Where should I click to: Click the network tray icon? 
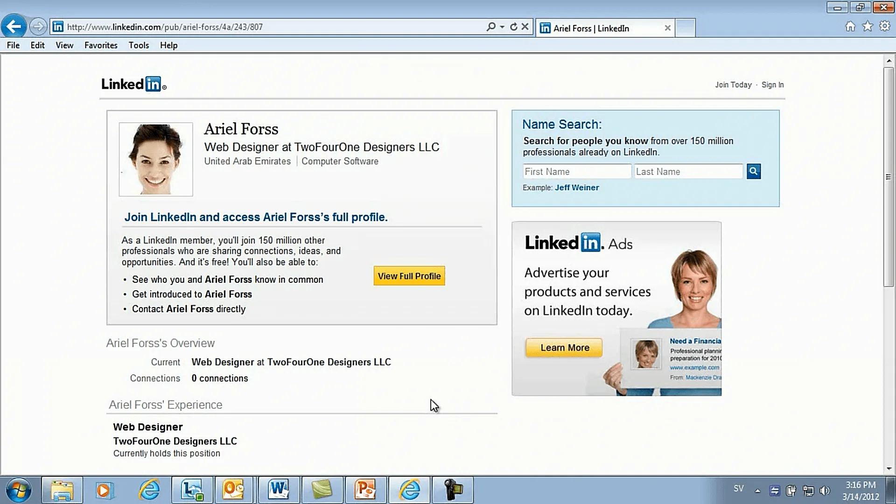point(808,490)
